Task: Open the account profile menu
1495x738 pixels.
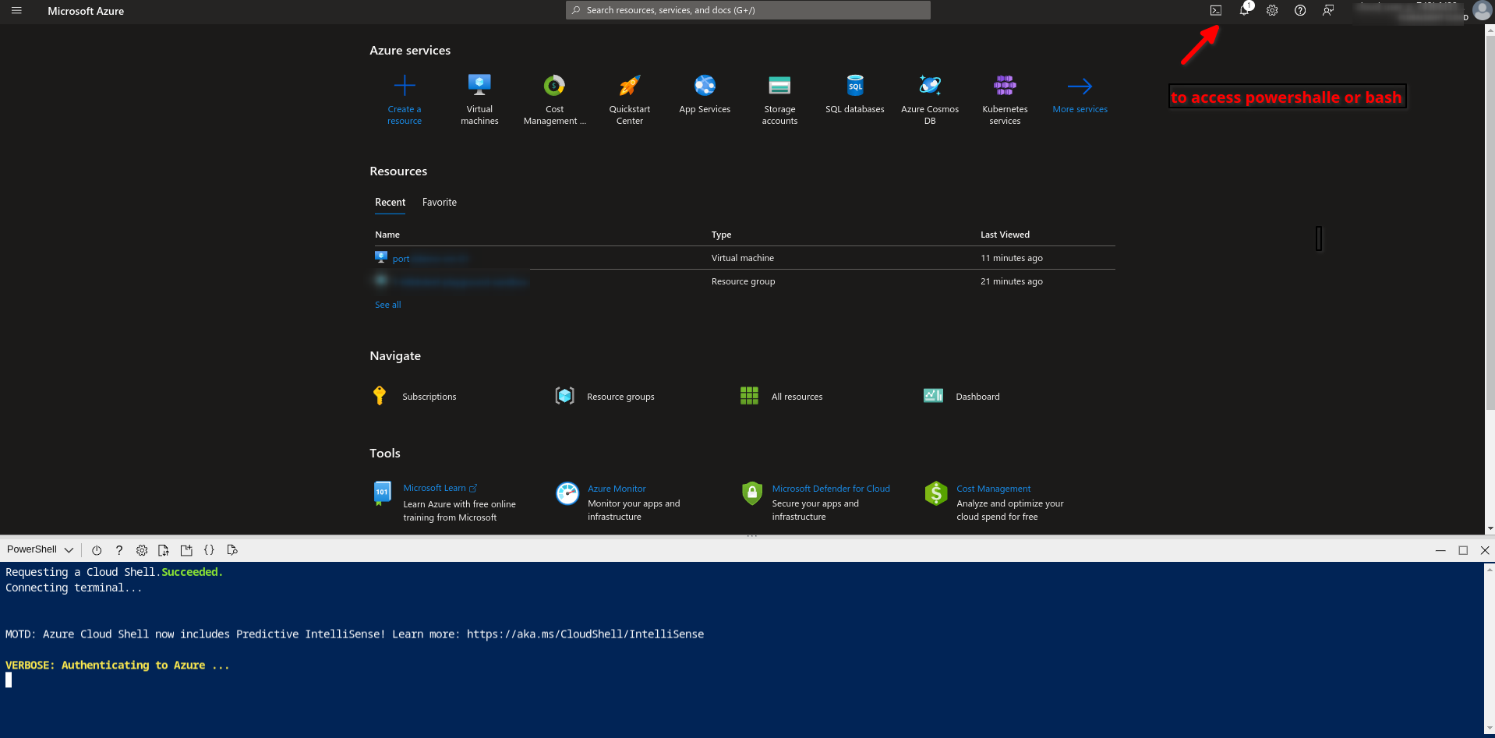Action: tap(1481, 11)
